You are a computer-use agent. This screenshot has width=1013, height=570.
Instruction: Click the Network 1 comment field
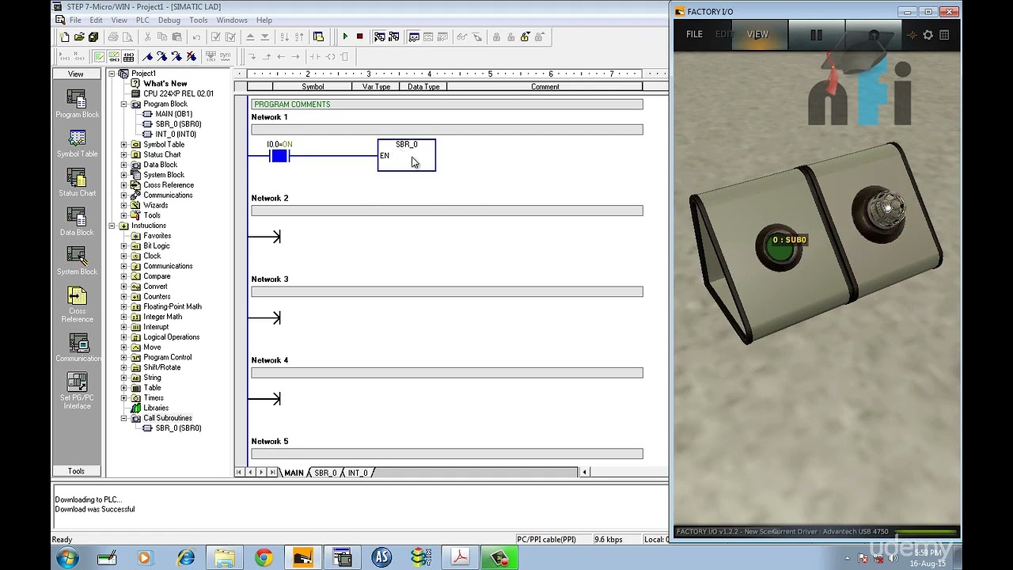coord(447,129)
